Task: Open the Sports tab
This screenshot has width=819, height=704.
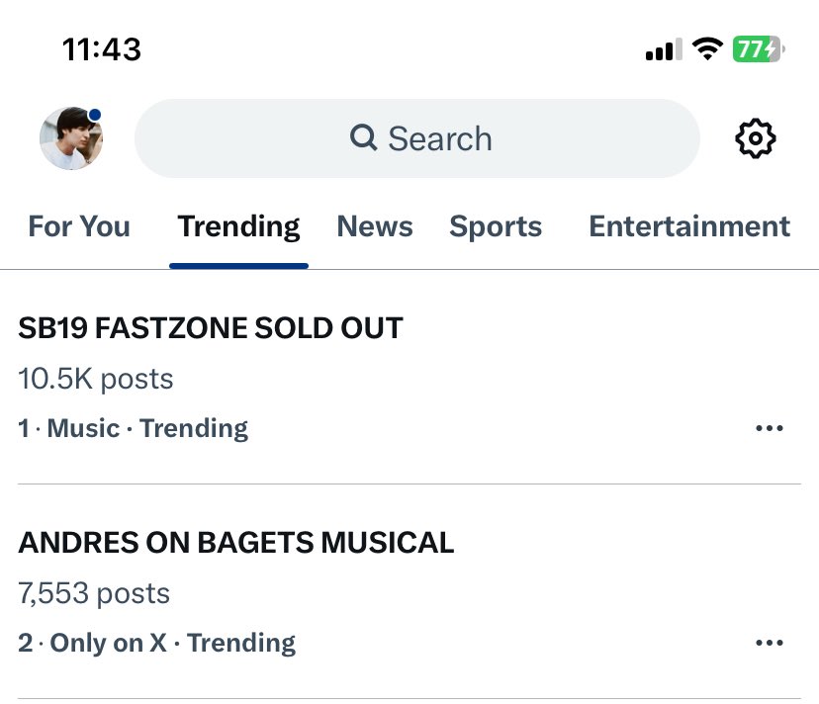Action: 496,226
